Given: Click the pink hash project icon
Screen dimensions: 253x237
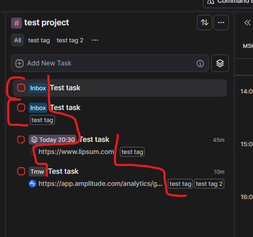Looking at the screenshot, I should click(x=16, y=23).
